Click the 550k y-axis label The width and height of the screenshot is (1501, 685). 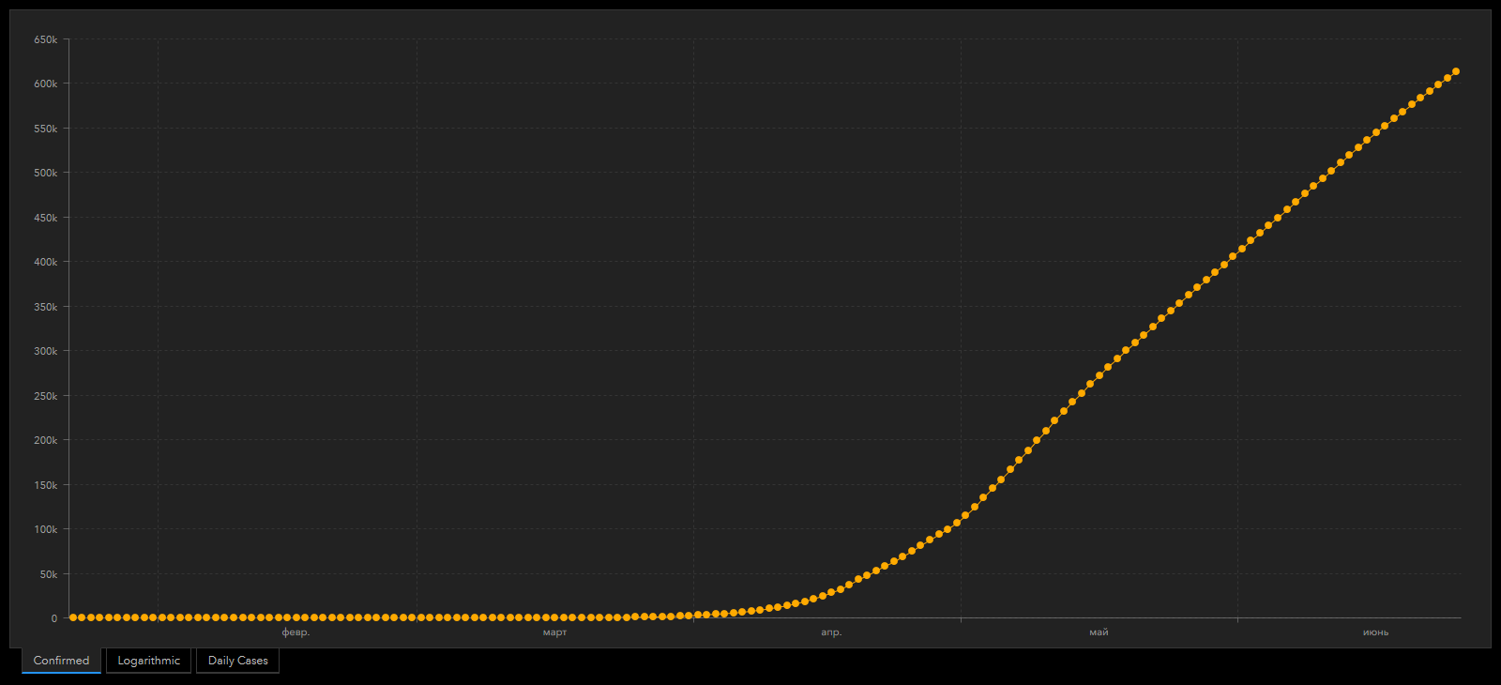[46, 129]
